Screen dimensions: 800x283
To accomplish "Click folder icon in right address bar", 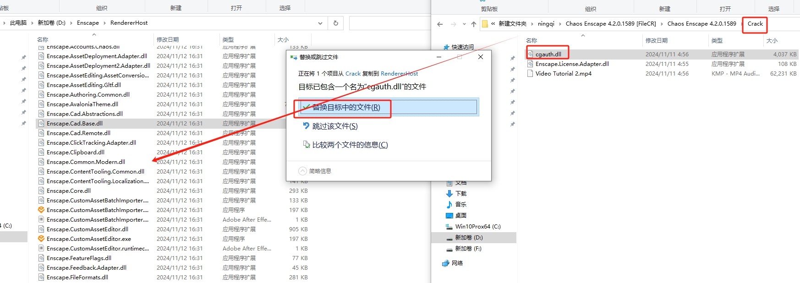I will coord(485,24).
